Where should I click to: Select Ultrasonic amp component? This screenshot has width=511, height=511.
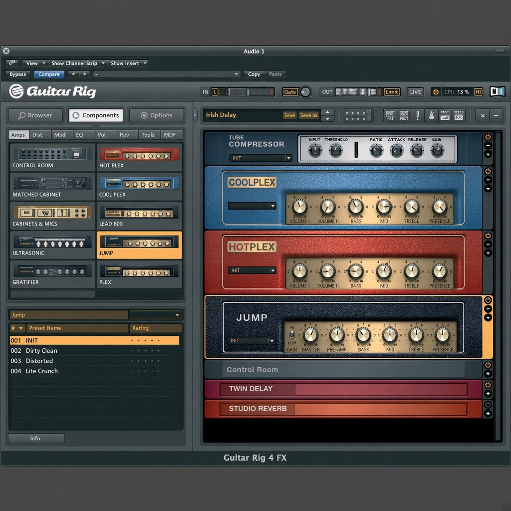[52, 245]
